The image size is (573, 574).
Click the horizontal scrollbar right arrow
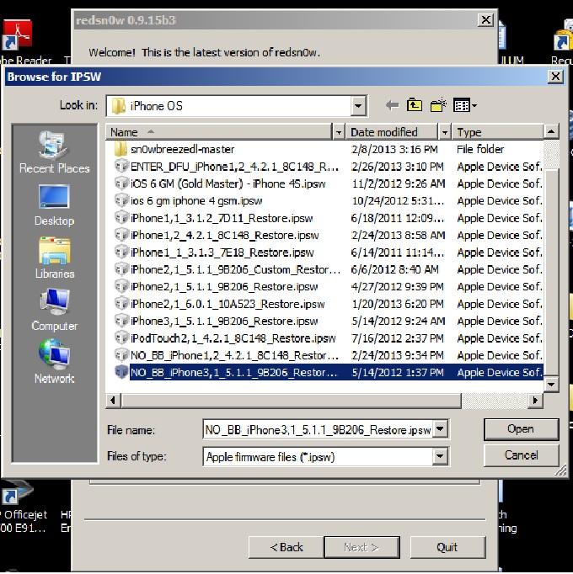coord(535,401)
